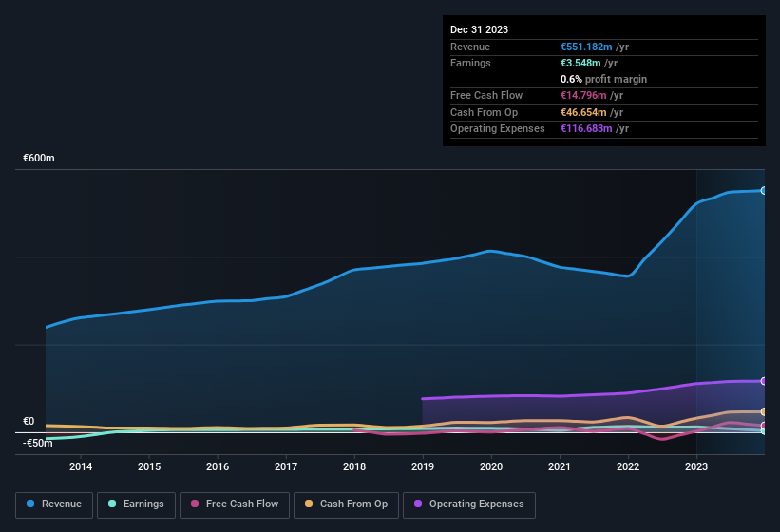Toggle the Revenue series in the legend
The image size is (780, 532).
tap(53, 503)
